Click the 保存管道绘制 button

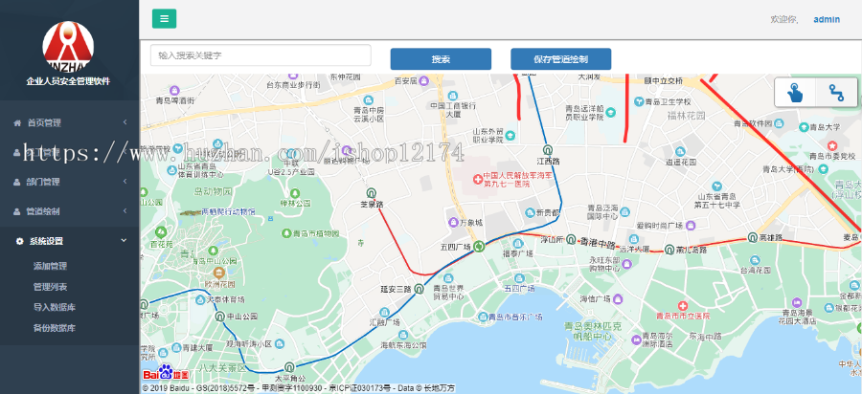(560, 59)
